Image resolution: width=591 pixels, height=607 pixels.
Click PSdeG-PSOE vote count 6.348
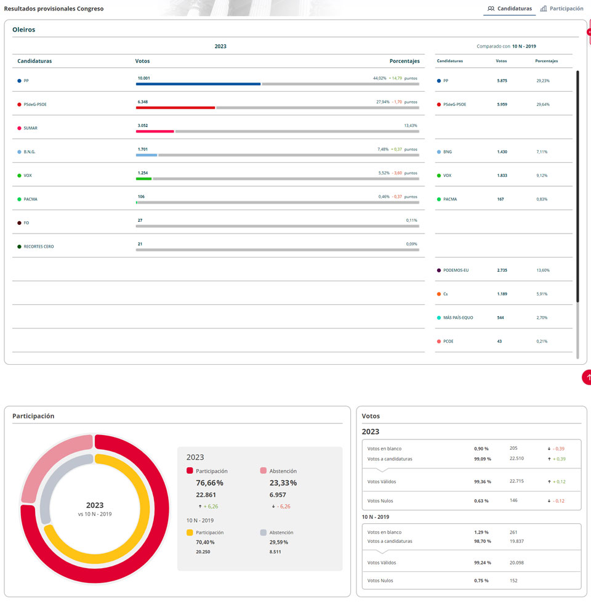click(143, 102)
